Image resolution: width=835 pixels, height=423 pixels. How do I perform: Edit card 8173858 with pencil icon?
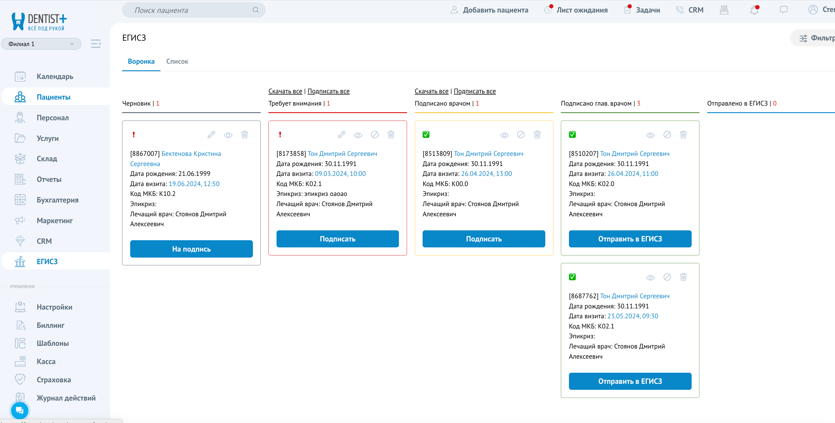[x=341, y=134]
